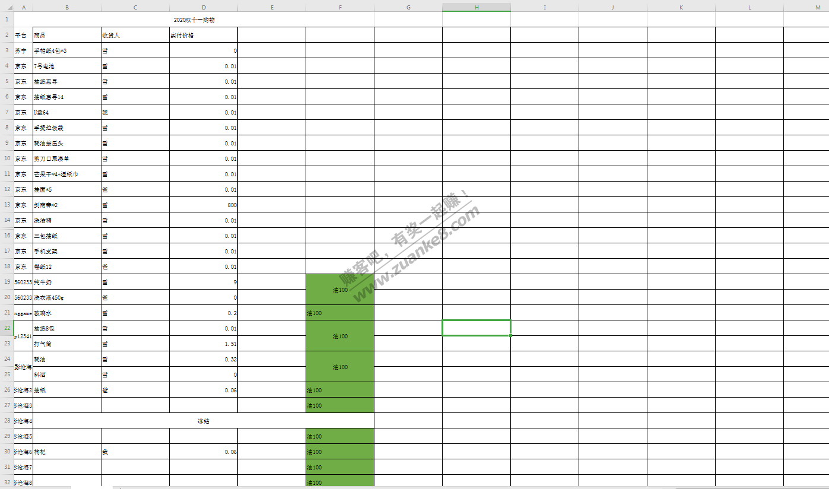Image resolution: width=829 pixels, height=489 pixels.
Task: Click the price cell showing 800
Action: tap(204, 205)
